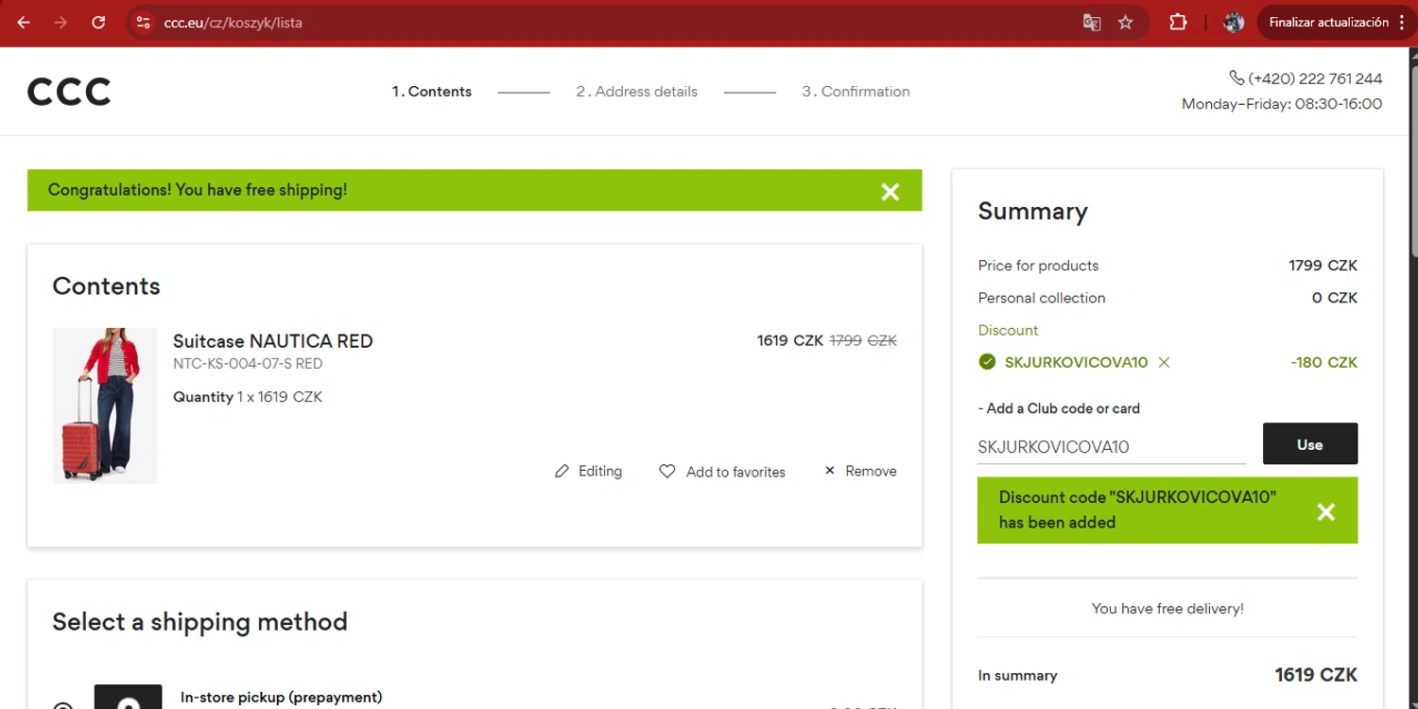Click the Remove label for the suitcase

(x=871, y=471)
